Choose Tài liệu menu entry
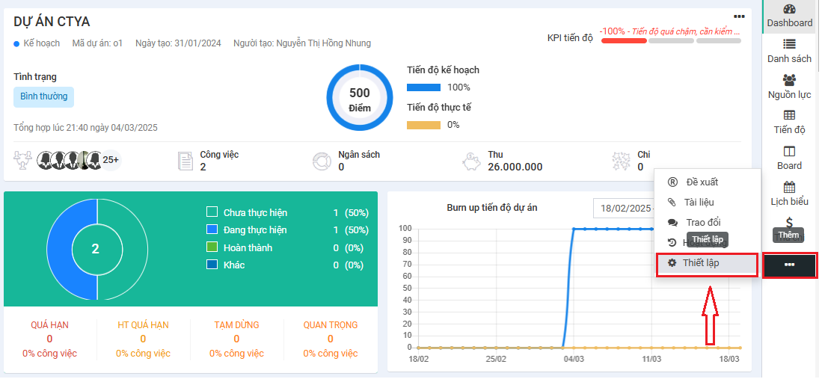This screenshot has height=379, width=822. click(699, 202)
